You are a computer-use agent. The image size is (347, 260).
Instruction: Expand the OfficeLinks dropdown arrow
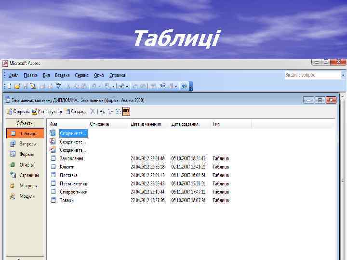pos(113,86)
